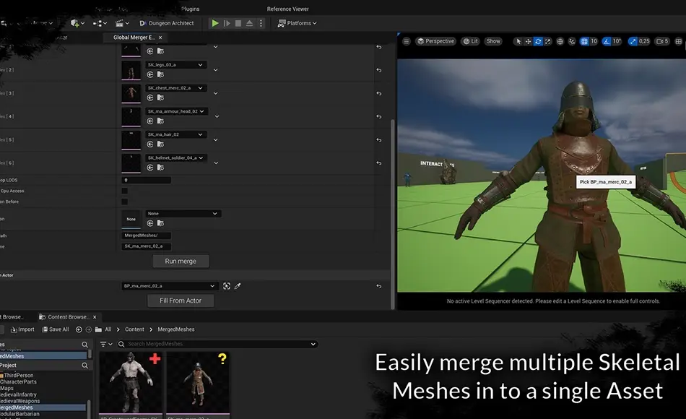This screenshot has width=686, height=419.
Task: Toggle world/local coordinate system globe
Action: [x=560, y=41]
